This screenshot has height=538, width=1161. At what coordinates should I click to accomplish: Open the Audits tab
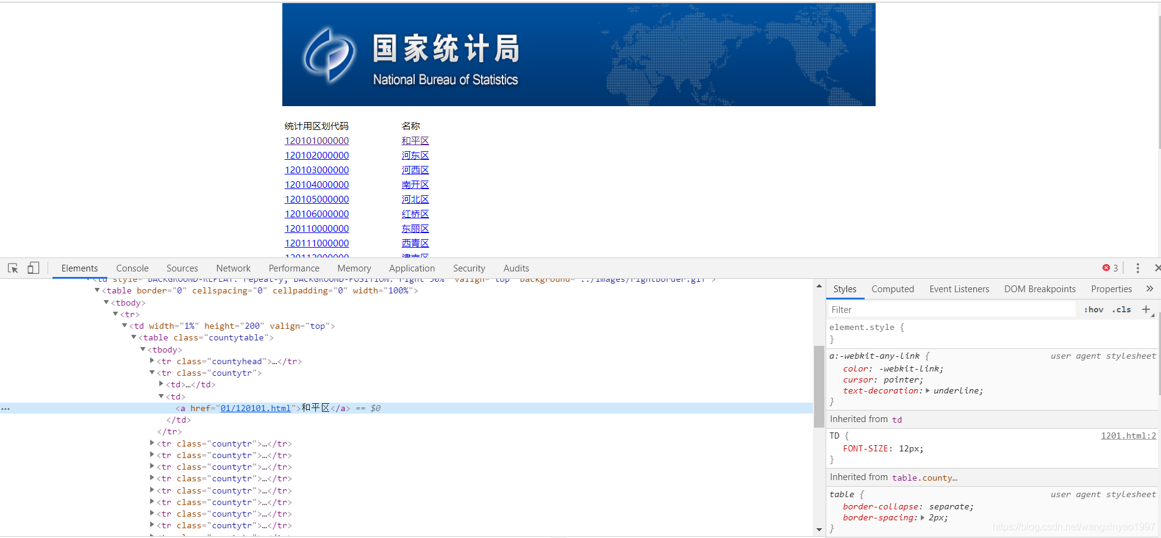[516, 268]
